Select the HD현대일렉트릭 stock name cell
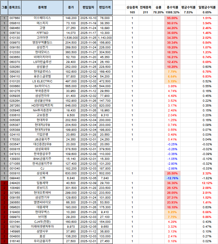The height and width of the screenshot is (244, 218). tap(42, 105)
